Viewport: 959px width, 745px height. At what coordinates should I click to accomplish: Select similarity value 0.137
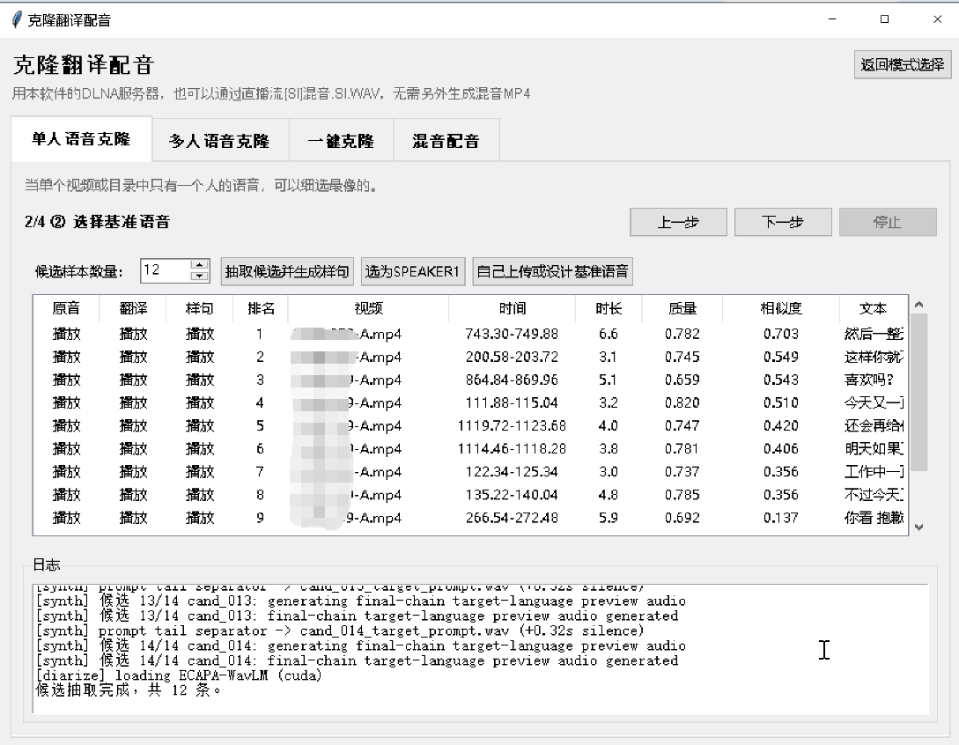click(780, 518)
